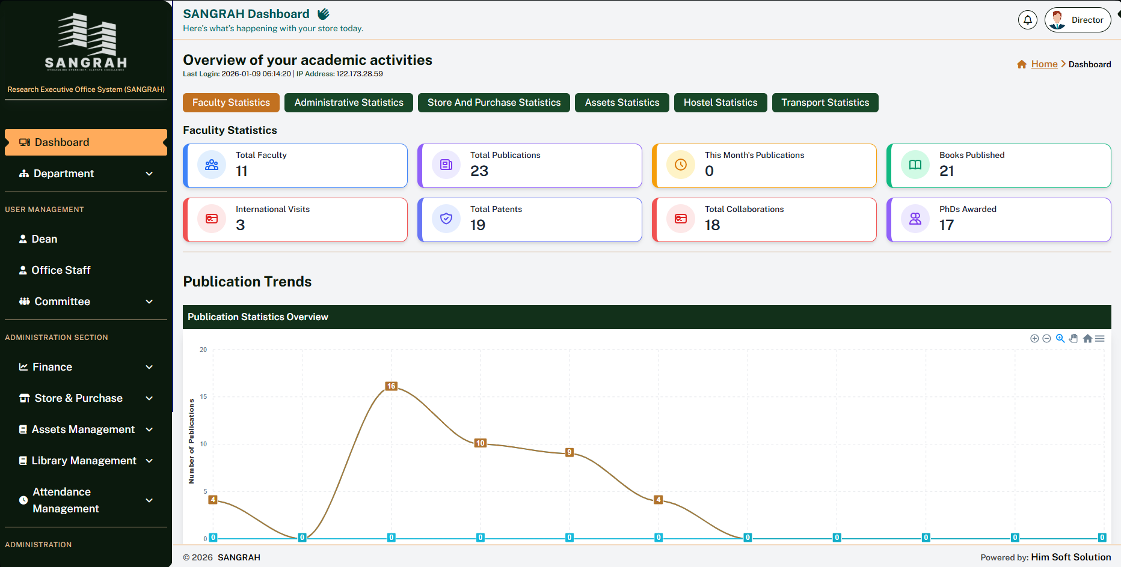Image resolution: width=1121 pixels, height=567 pixels.
Task: Click the data point labeled 16 on chart
Action: 391,386
